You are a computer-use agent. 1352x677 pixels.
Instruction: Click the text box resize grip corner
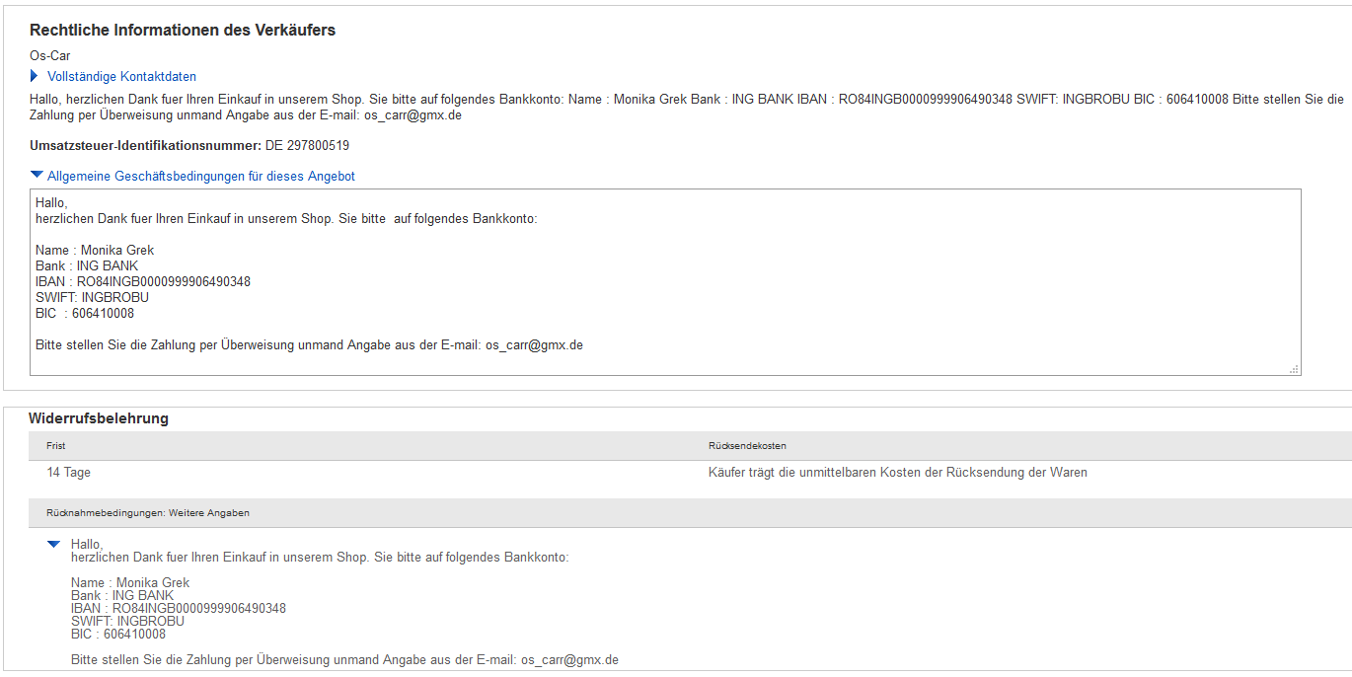(1295, 369)
